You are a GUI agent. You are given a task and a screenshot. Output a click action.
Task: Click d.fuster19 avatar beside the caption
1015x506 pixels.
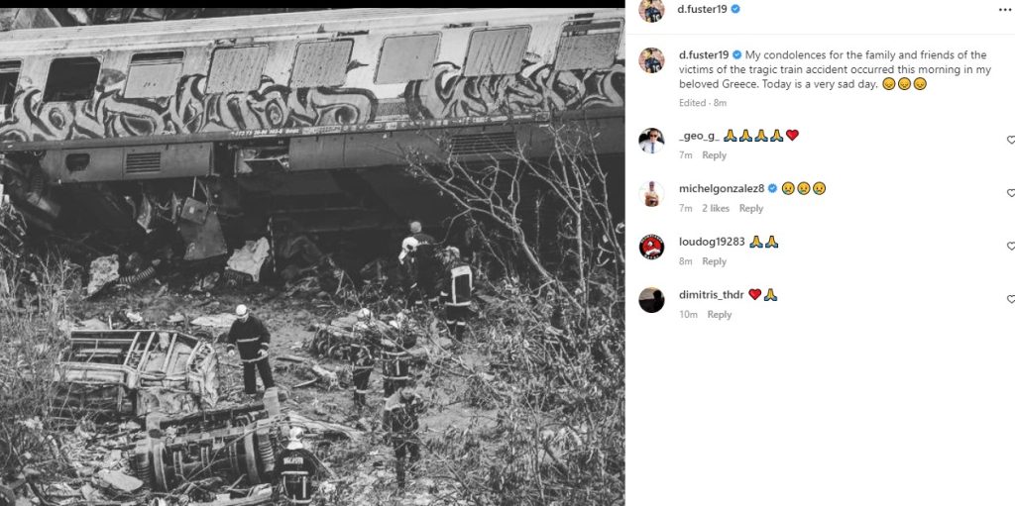click(x=652, y=60)
